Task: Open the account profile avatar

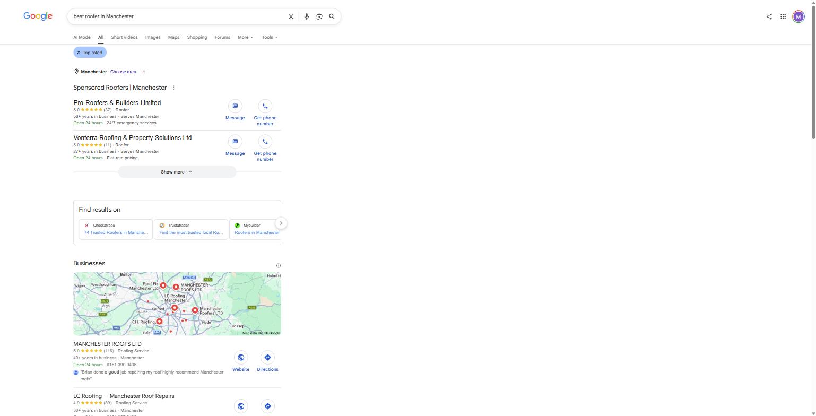Action: point(798,16)
